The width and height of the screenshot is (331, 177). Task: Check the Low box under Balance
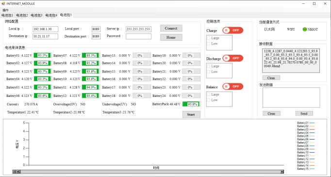209,100
